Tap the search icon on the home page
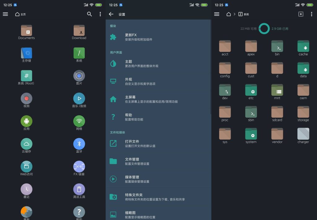This screenshot has width=317, height=220. [x=89, y=14]
